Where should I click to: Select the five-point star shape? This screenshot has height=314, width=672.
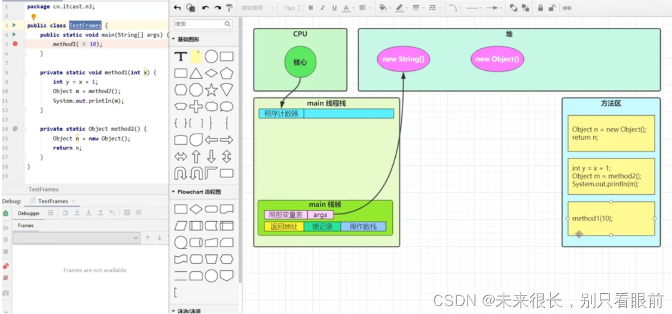tap(211, 90)
